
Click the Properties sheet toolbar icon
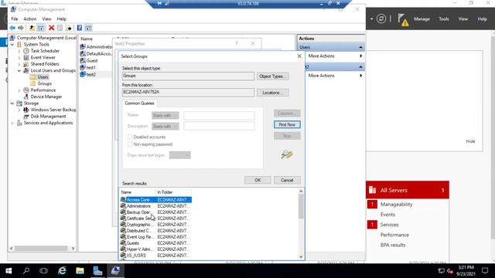tap(60, 28)
